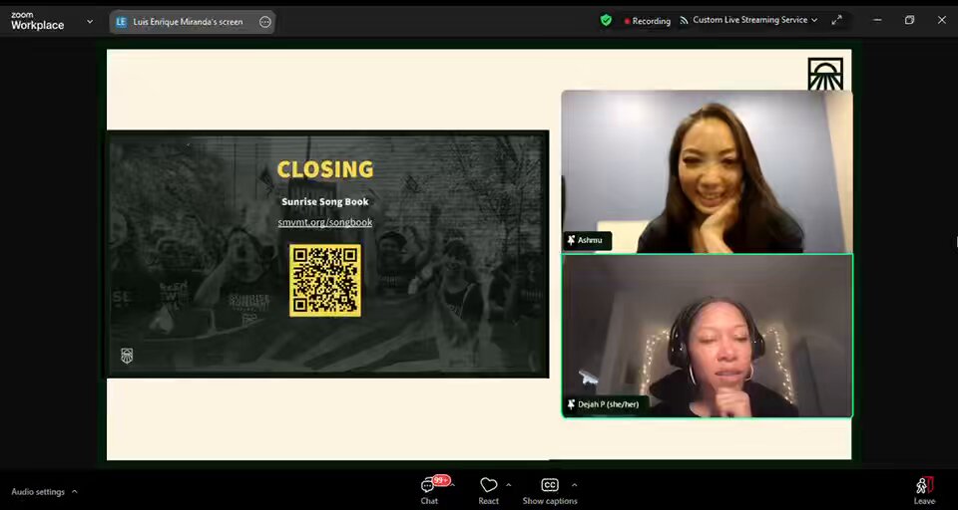Click the "Ashmu" name label
The height and width of the screenshot is (510, 958).
(x=590, y=240)
